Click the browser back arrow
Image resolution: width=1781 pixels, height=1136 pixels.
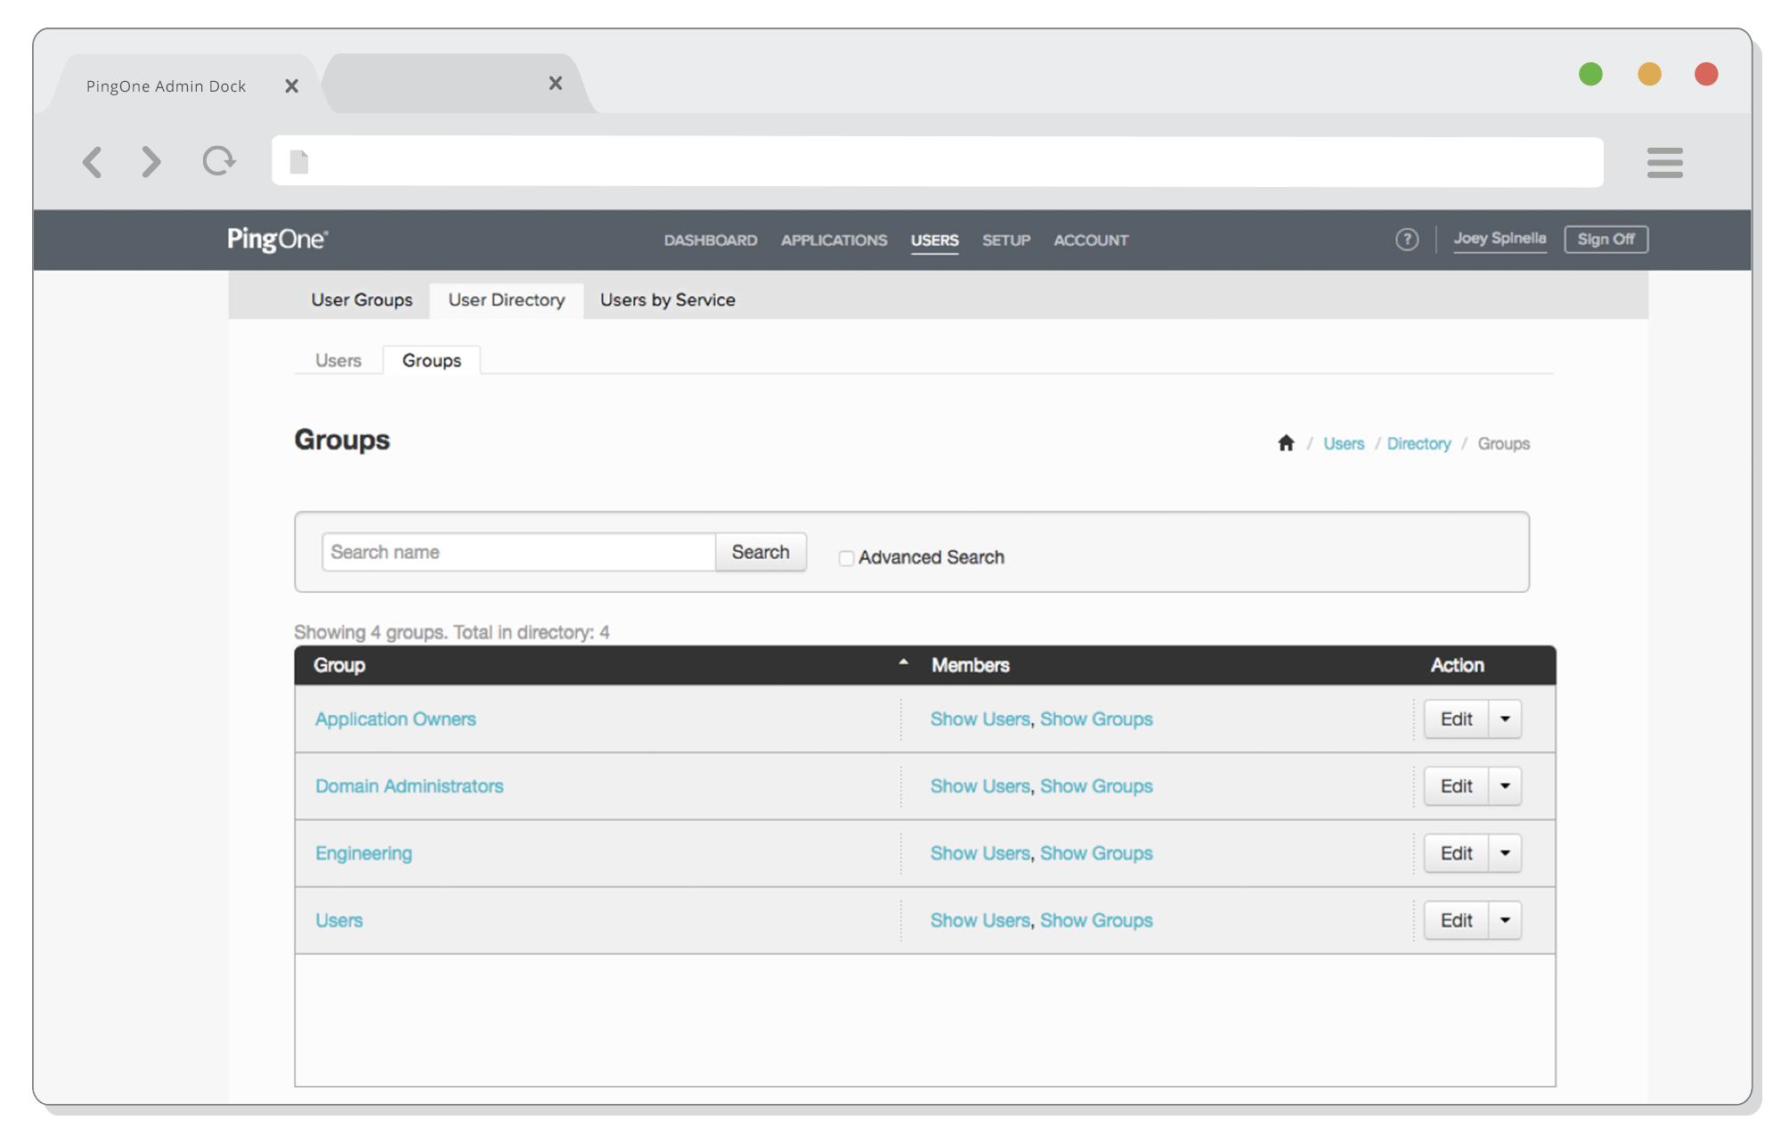click(x=93, y=162)
